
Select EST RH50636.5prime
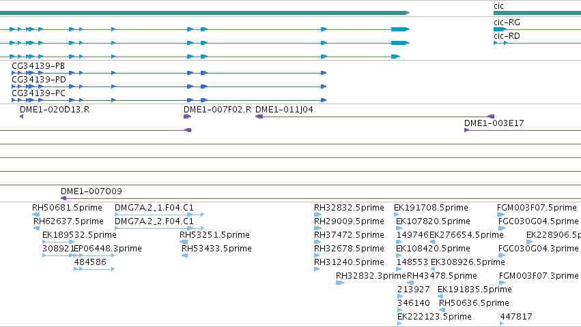point(474,303)
